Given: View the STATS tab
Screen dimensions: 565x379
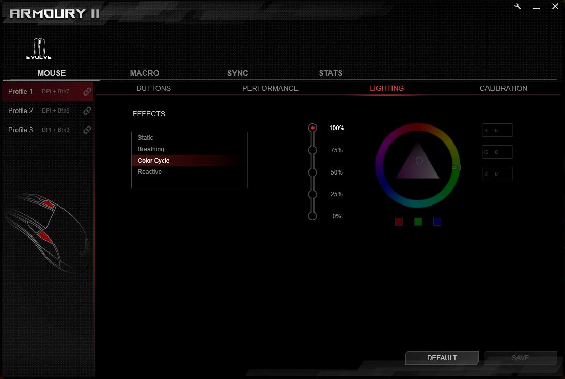Looking at the screenshot, I should pos(331,73).
